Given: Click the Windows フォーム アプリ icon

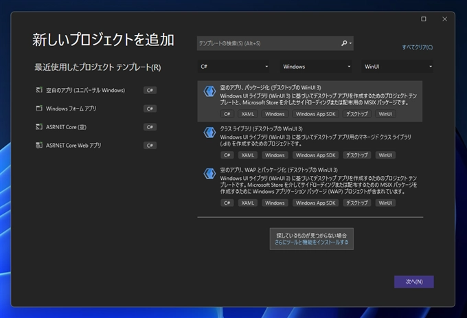Looking at the screenshot, I should click(39, 108).
